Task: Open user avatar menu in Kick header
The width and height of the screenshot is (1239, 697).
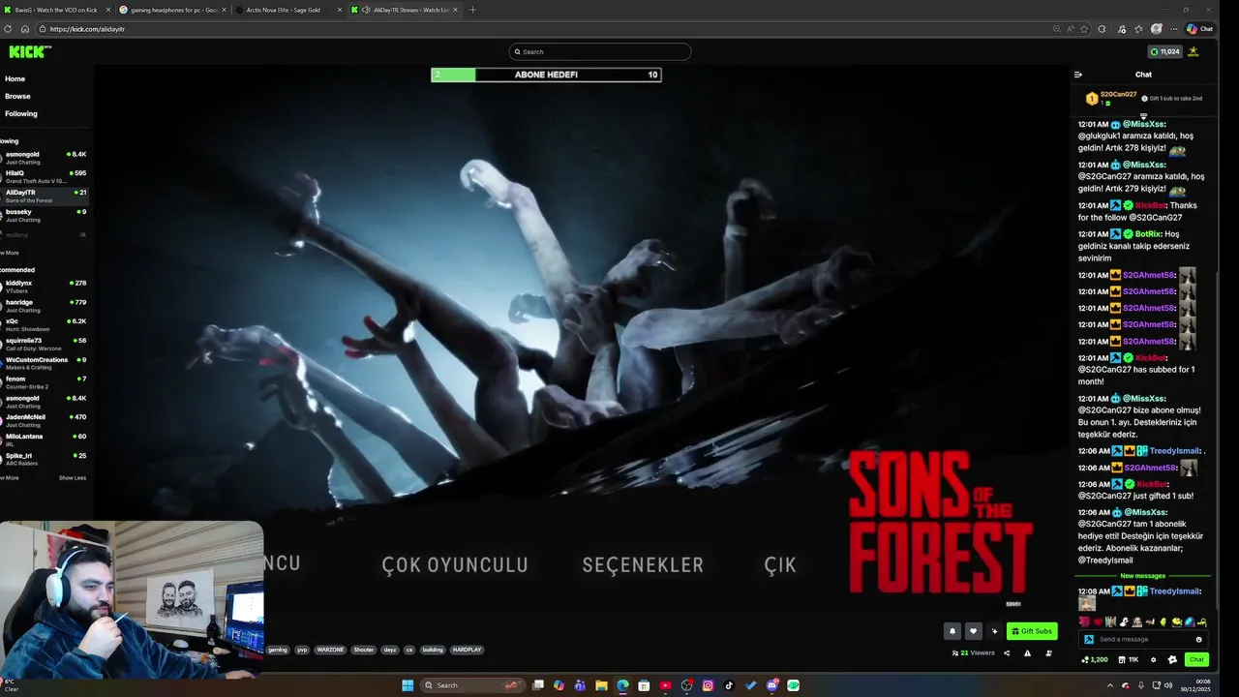Action: 1194,51
